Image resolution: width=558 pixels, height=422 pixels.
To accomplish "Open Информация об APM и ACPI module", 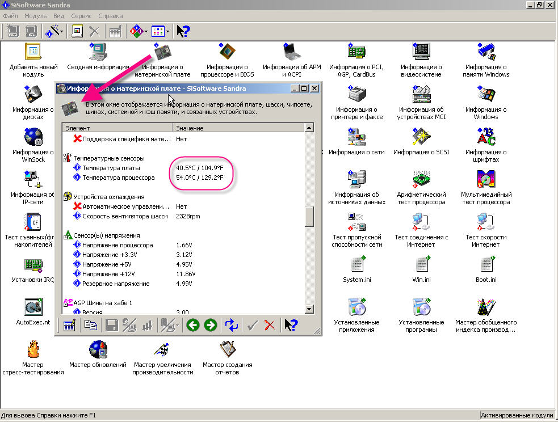I will tap(292, 60).
